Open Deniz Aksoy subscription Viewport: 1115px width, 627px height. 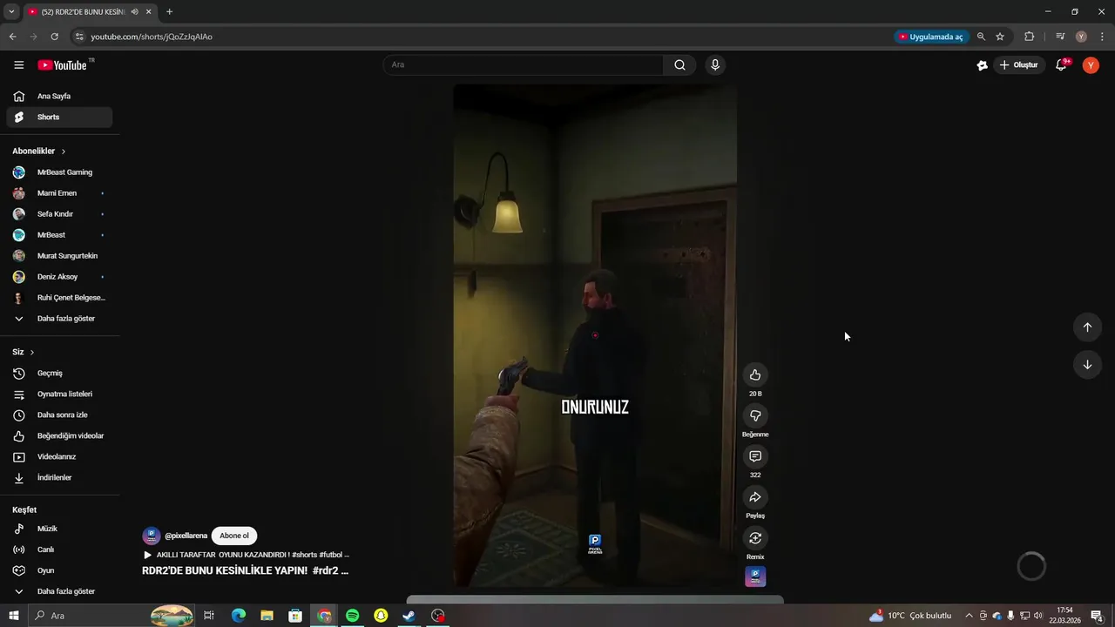tap(59, 277)
